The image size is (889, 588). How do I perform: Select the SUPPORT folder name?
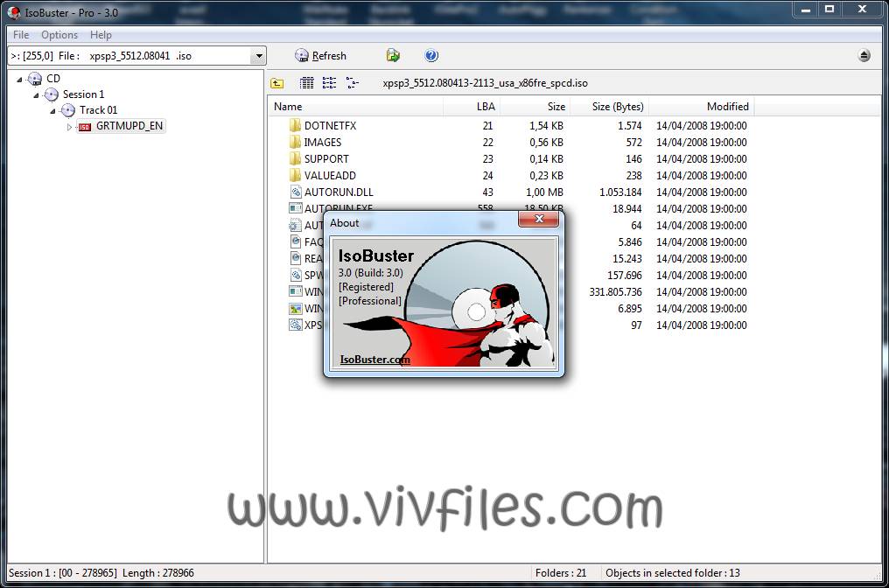[326, 158]
